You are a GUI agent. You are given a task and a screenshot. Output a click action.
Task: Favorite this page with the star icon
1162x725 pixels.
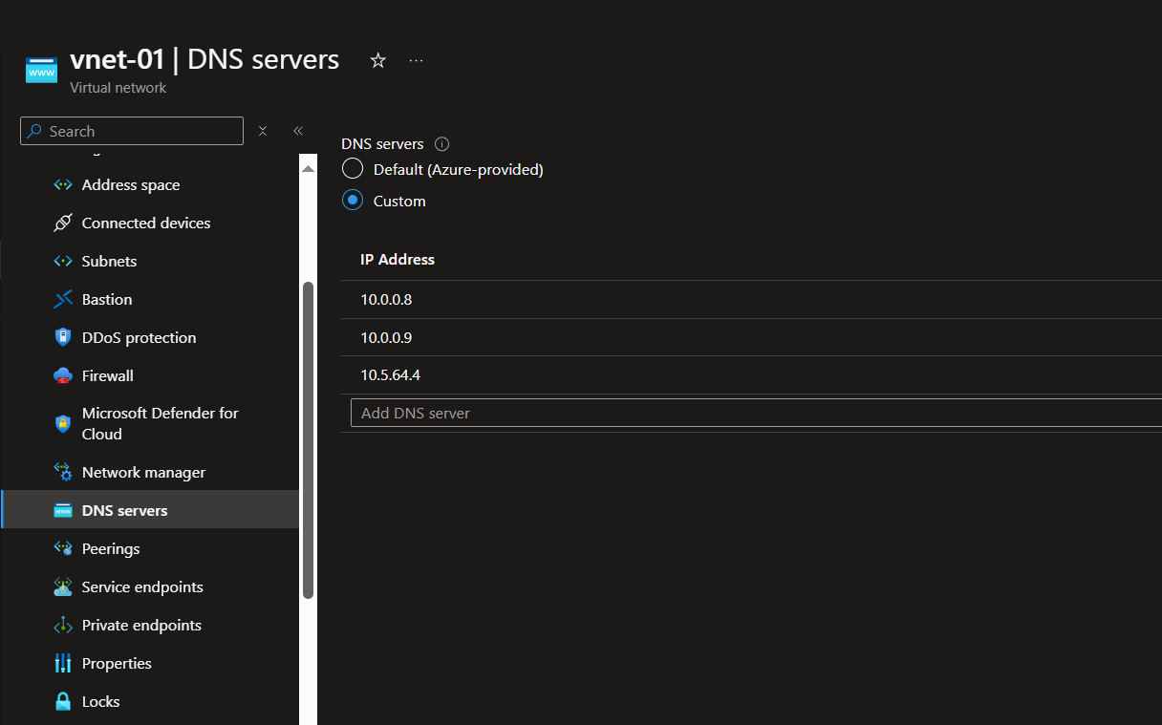point(377,60)
